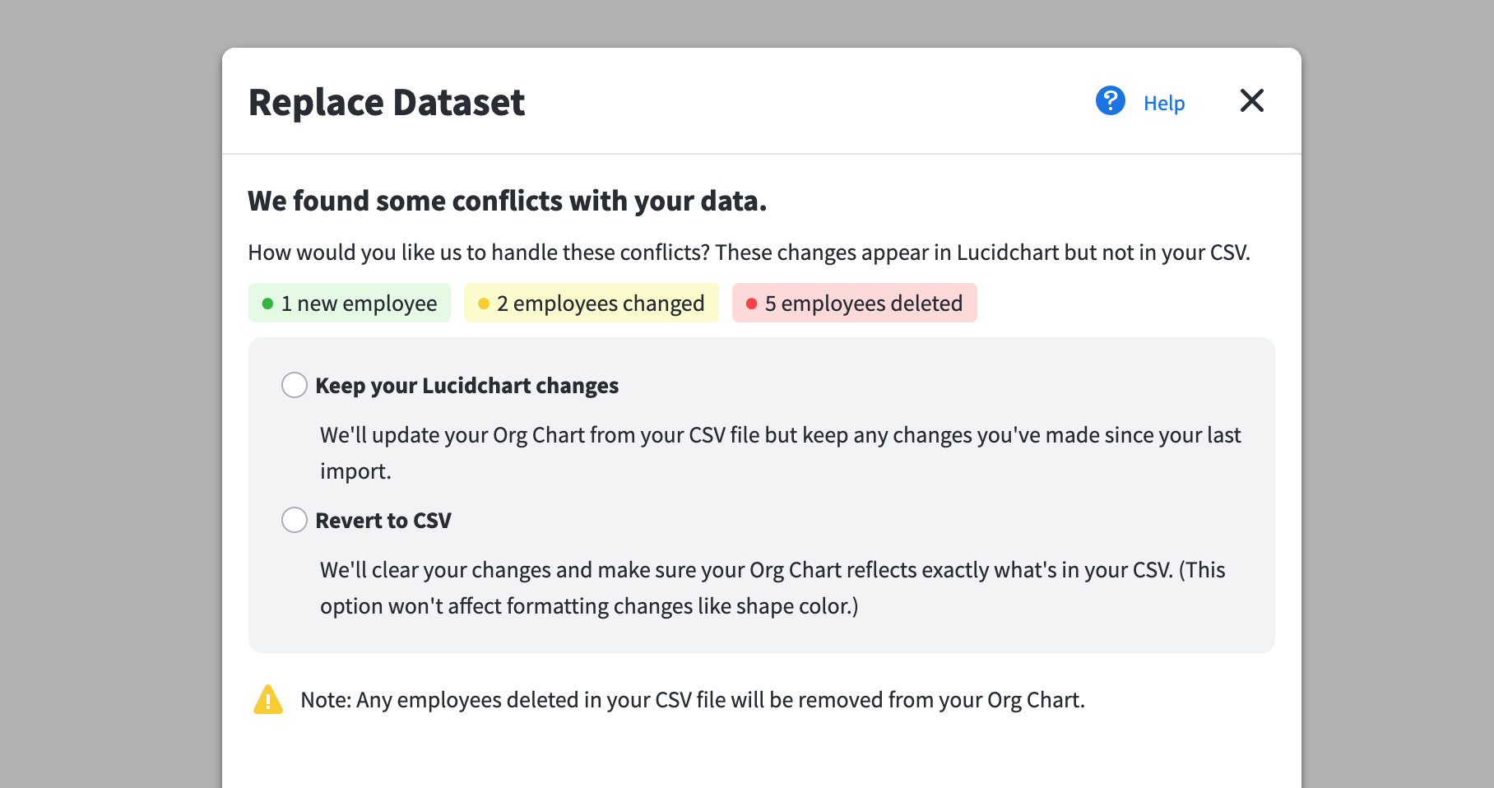Click the yellow dot in employees changed badge

tap(484, 304)
